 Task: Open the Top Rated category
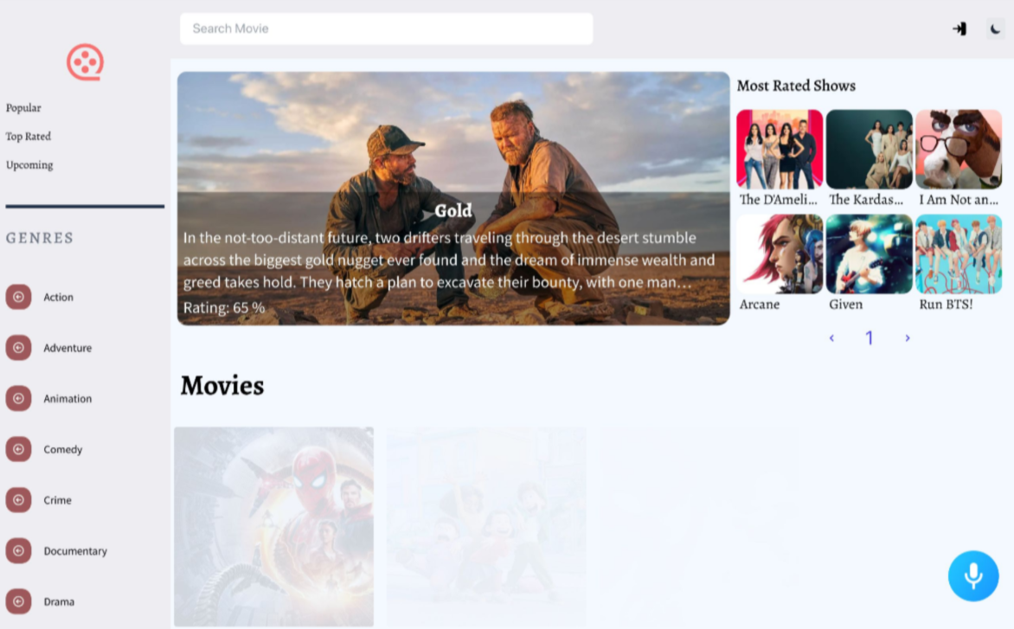point(28,137)
